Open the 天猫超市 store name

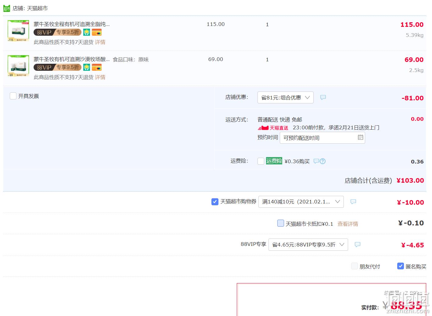click(37, 8)
